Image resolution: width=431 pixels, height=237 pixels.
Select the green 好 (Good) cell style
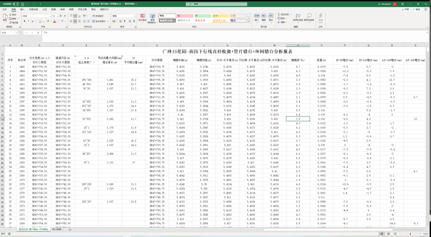[203, 16]
